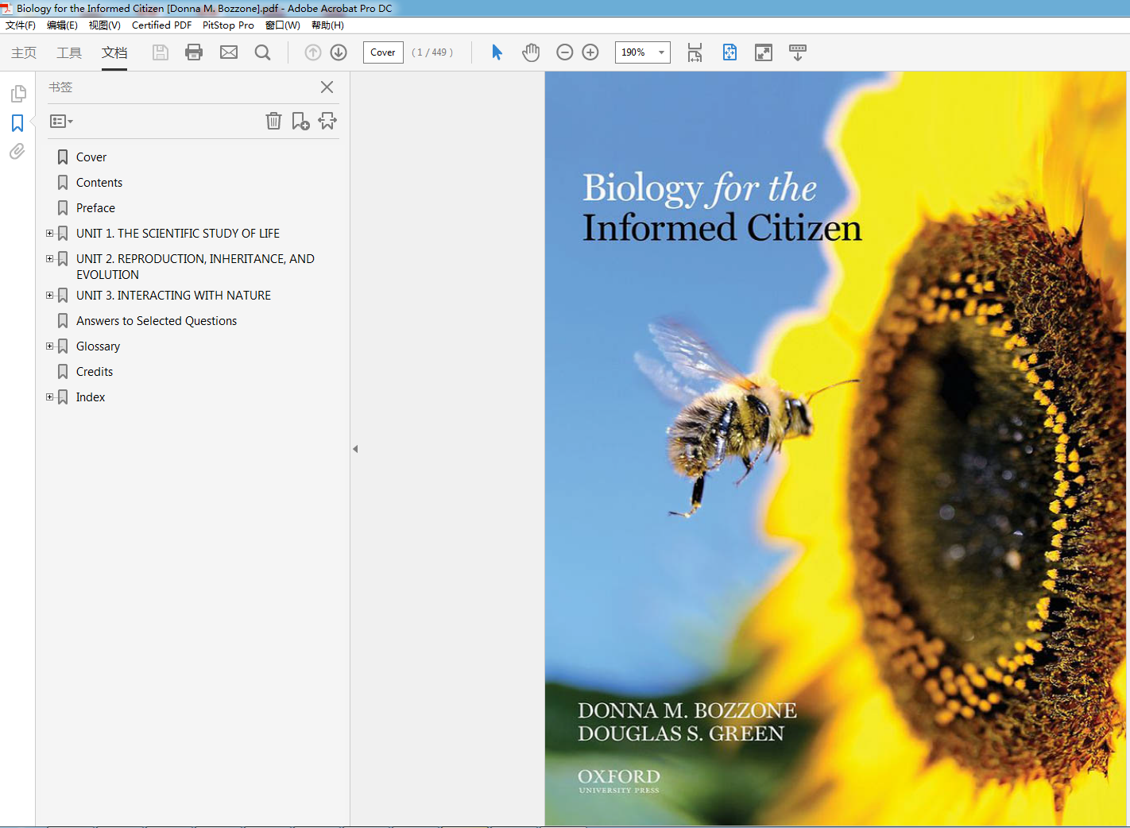Open Answers to Selected Questions bookmark
Viewport: 1130px width, 828px height.
point(157,321)
